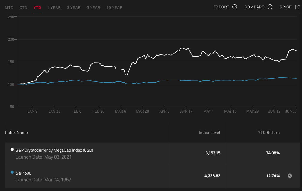
Task: Open the SPICE external link icon
Action: [297, 7]
